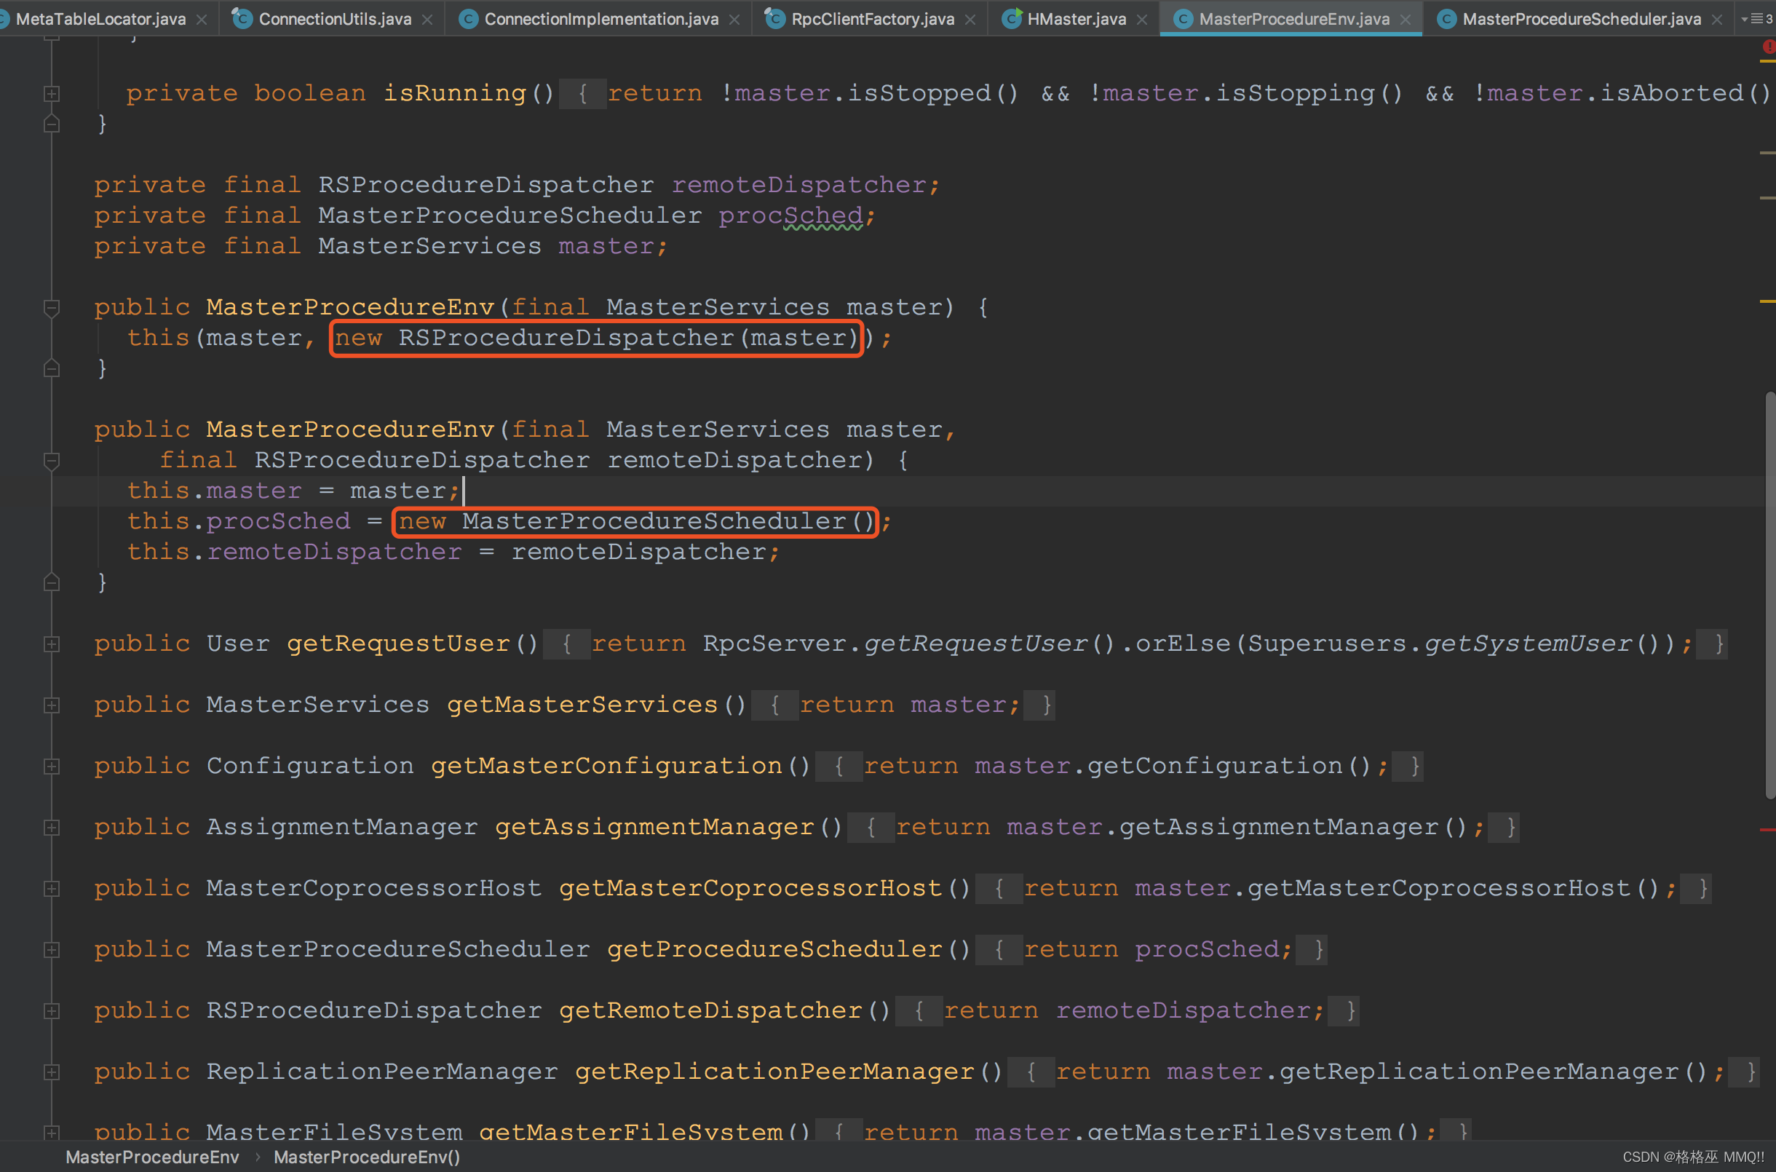Close the ConnectionUtils.java tab

(427, 20)
